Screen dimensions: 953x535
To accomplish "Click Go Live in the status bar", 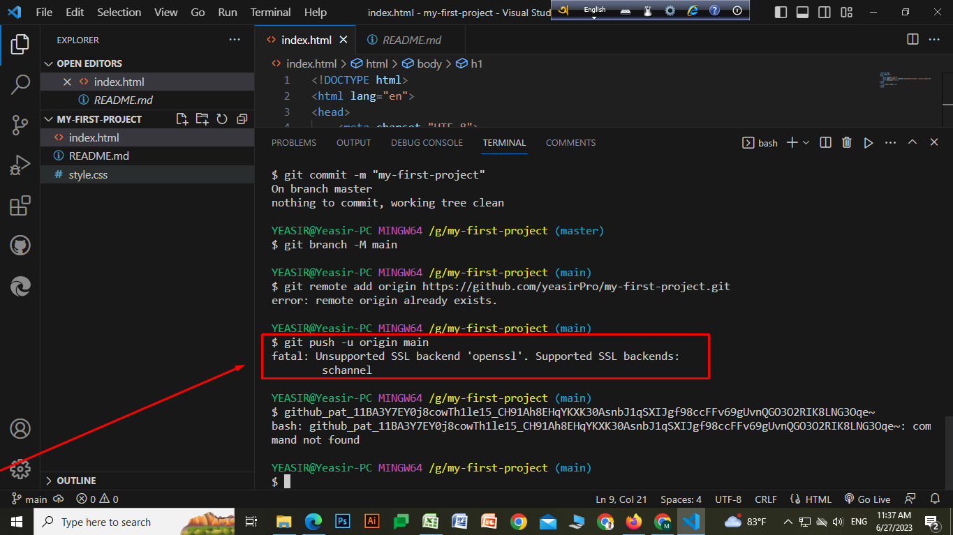I will (x=867, y=499).
